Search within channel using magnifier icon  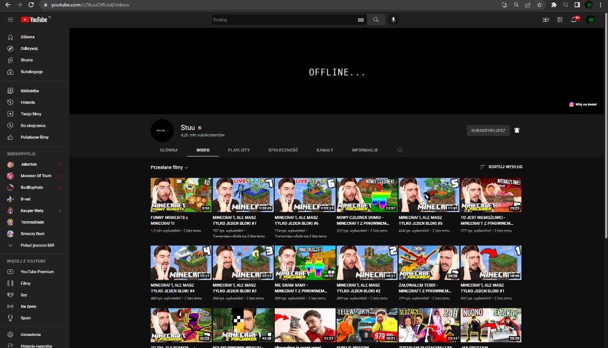[x=400, y=150]
